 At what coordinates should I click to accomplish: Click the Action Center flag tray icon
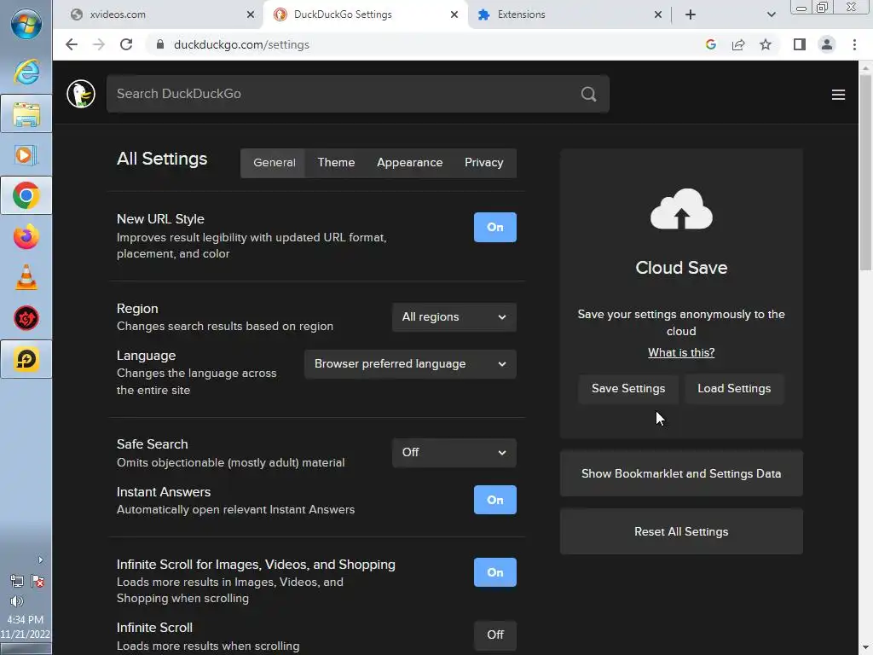[x=38, y=581]
